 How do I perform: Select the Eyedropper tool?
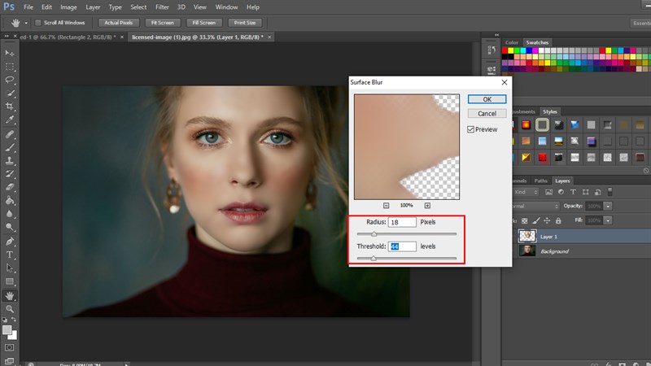point(10,120)
